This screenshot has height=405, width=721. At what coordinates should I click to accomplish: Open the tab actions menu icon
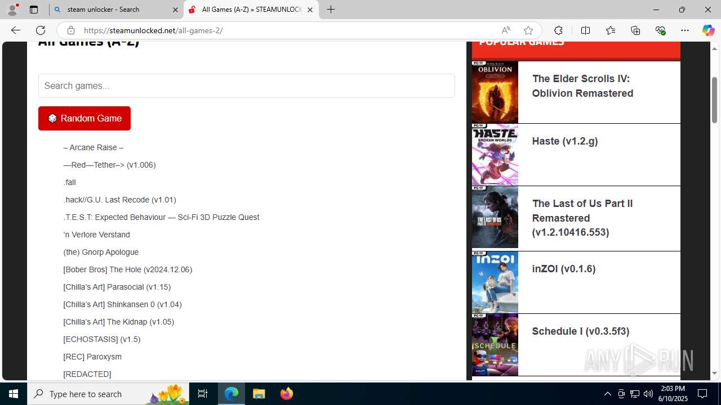(x=34, y=10)
